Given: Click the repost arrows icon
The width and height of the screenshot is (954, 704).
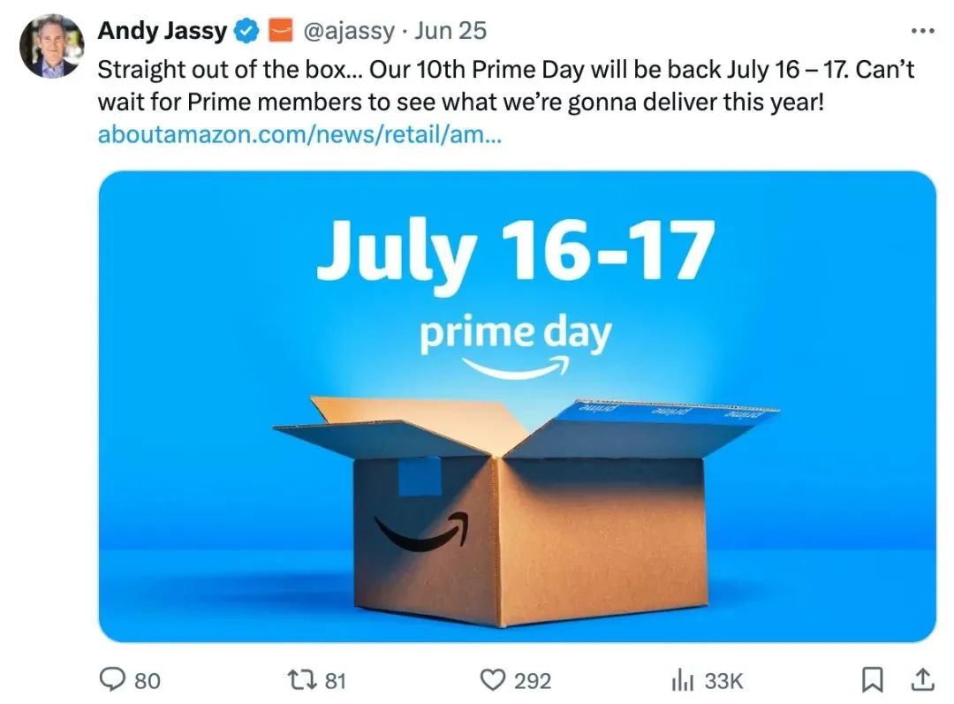Looking at the screenshot, I should point(302,679).
